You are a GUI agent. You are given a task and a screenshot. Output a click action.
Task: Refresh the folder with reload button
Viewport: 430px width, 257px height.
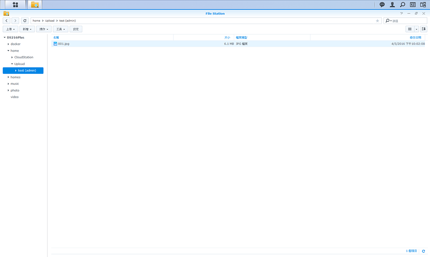pos(25,21)
